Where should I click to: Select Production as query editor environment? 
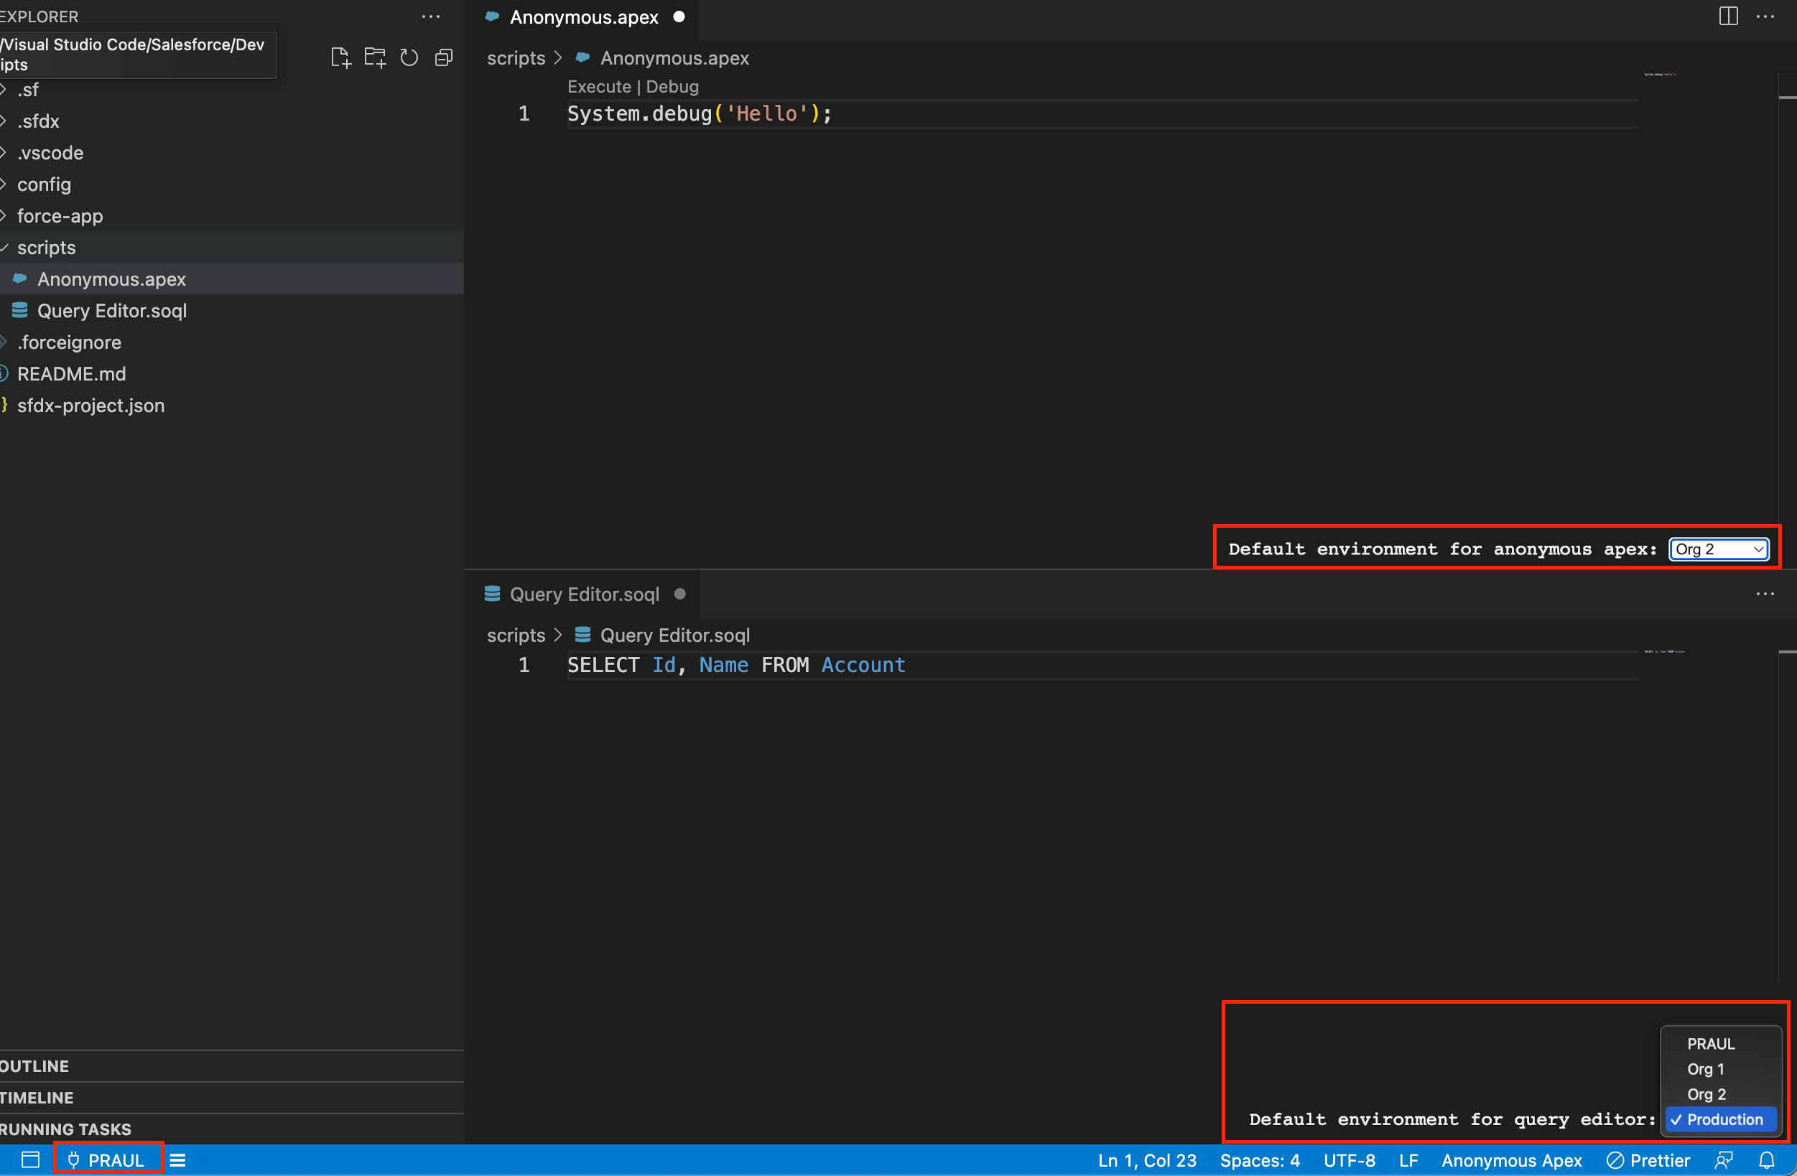(x=1721, y=1119)
